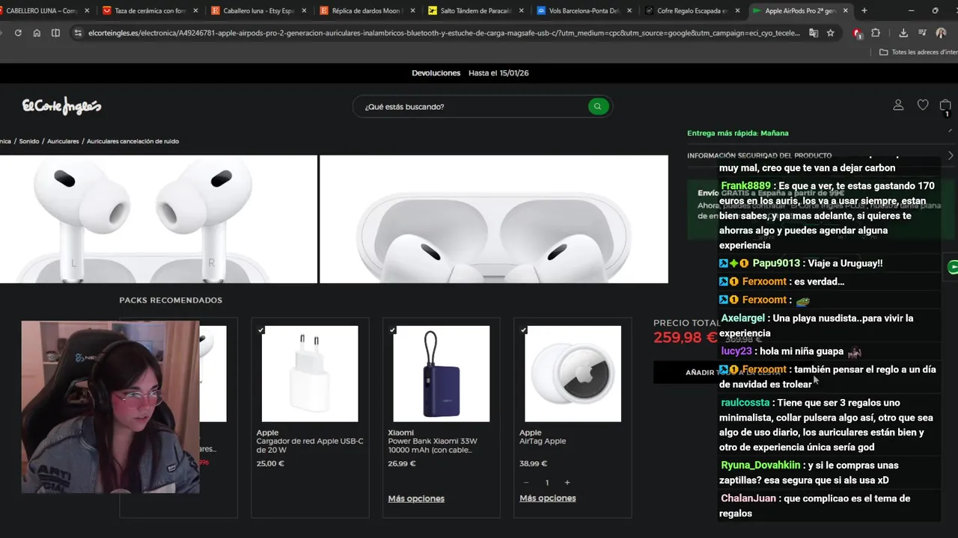The image size is (958, 538).
Task: Switch to Salto Tándem de Paracaídas tab
Action: click(475, 10)
